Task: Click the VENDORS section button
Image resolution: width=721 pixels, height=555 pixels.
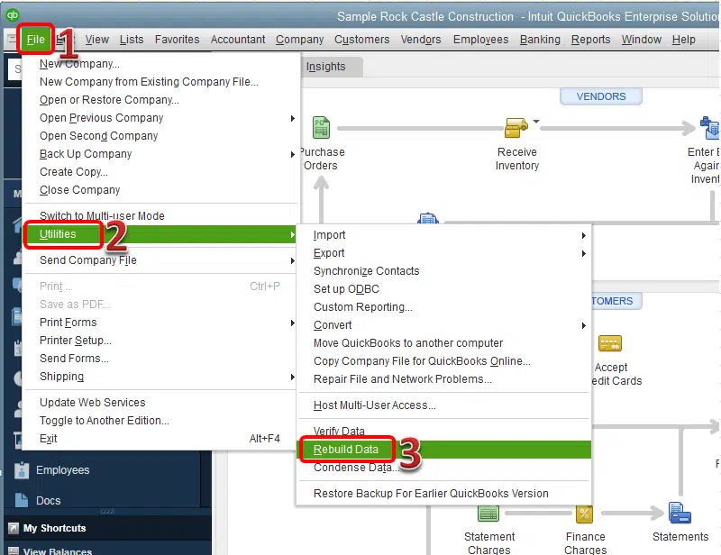Action: pyautogui.click(x=600, y=96)
